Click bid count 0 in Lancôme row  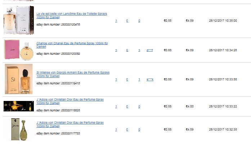coord(139,21)
